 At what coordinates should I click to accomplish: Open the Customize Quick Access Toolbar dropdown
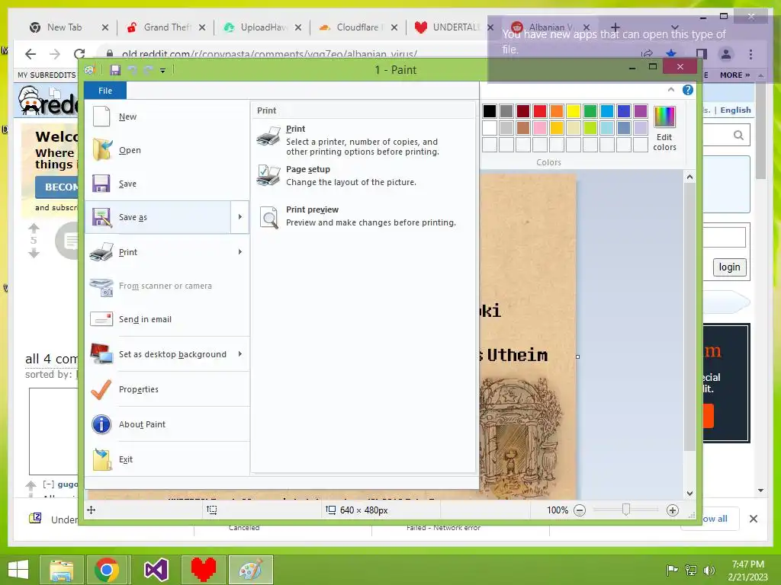[x=163, y=71]
